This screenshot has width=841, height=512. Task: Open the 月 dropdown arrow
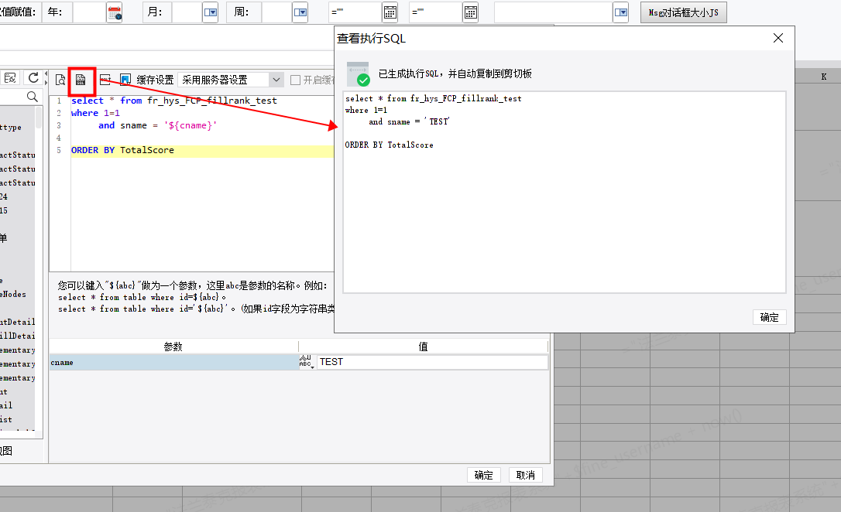tap(211, 12)
